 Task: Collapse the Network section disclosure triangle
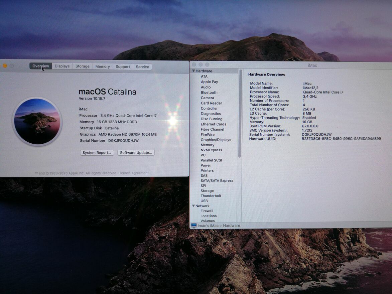[x=193, y=206]
